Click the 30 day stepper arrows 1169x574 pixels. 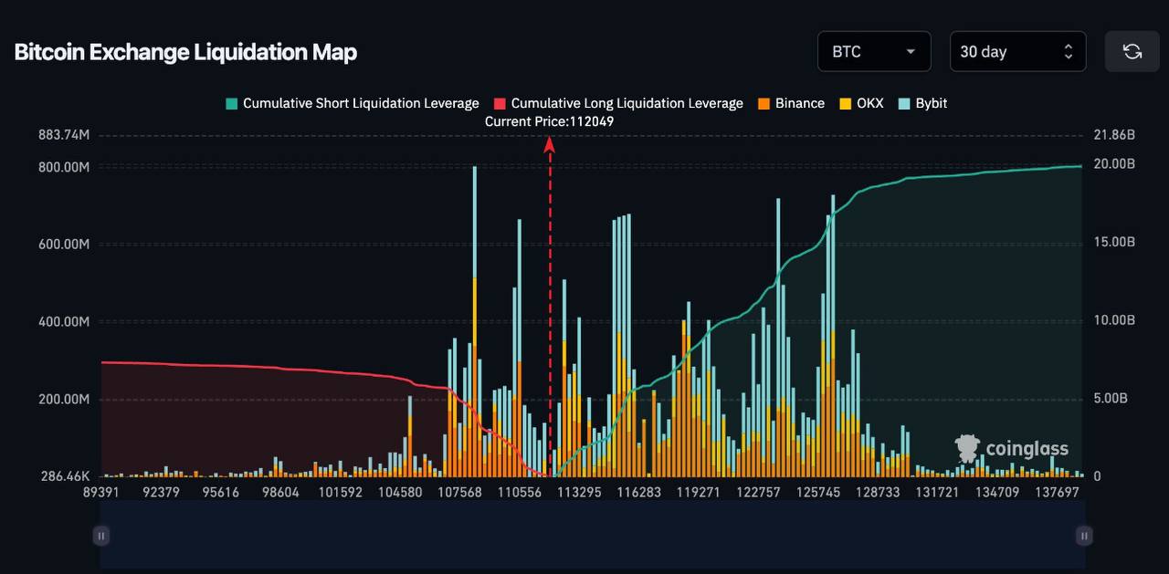tap(1069, 52)
